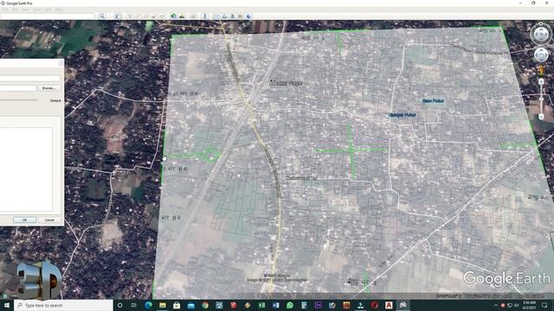Open the Windows Start menu
This screenshot has width=554, height=311.
coord(7,305)
